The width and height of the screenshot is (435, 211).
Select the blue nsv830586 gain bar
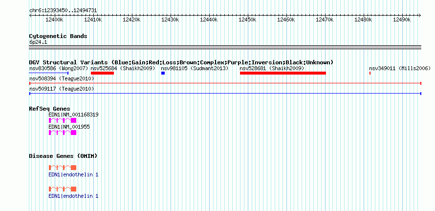(49, 73)
